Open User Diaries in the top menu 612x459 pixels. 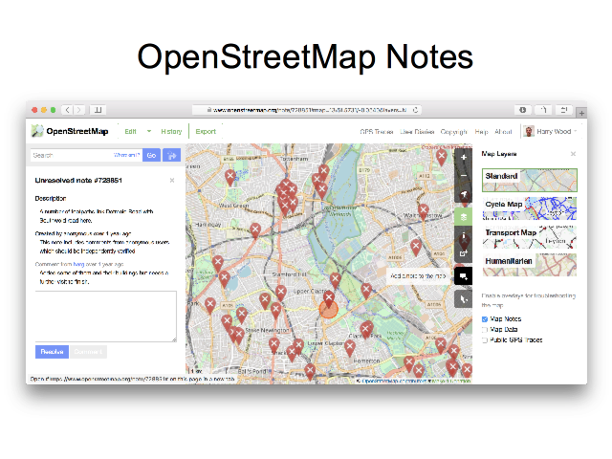(417, 132)
